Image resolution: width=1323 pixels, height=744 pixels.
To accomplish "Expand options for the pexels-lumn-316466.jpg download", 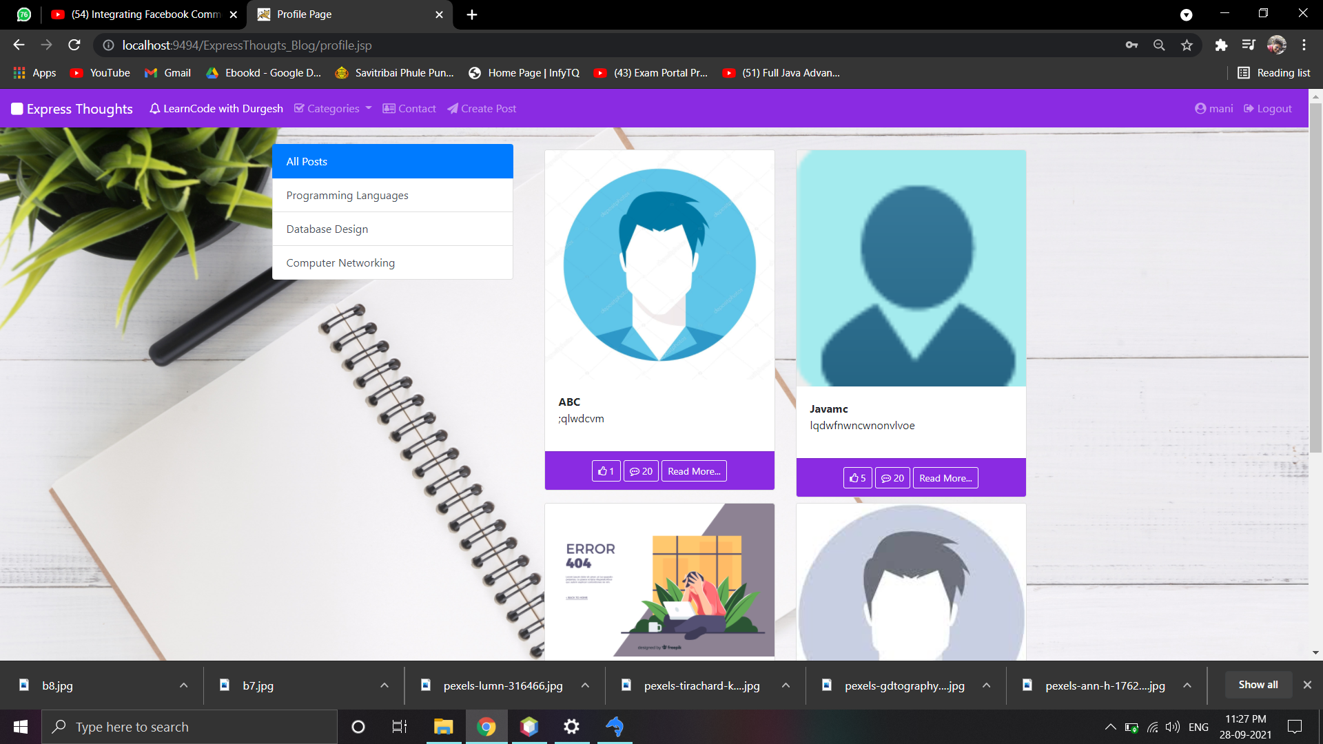I will click(585, 685).
